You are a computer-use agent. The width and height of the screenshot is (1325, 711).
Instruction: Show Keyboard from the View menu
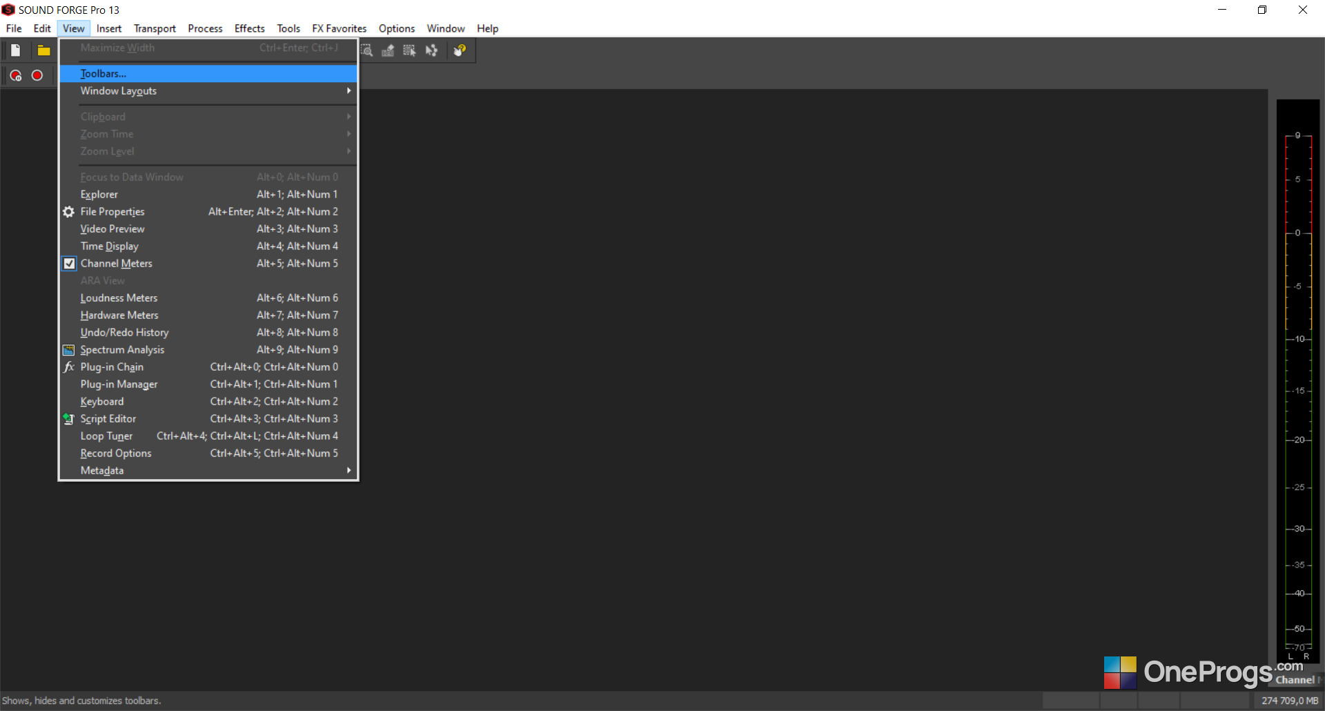(208, 402)
